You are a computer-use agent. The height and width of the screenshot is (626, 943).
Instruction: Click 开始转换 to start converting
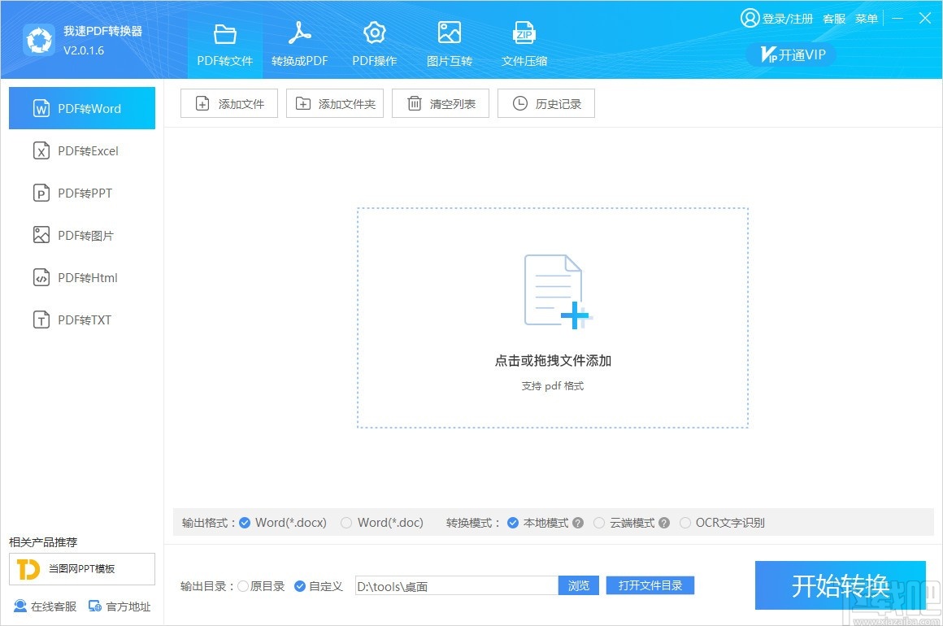pos(840,585)
